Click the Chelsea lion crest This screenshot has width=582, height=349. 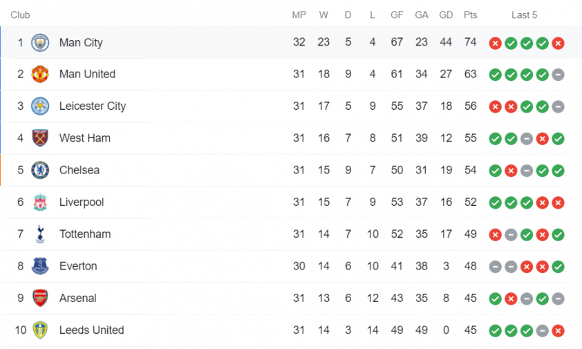(40, 170)
